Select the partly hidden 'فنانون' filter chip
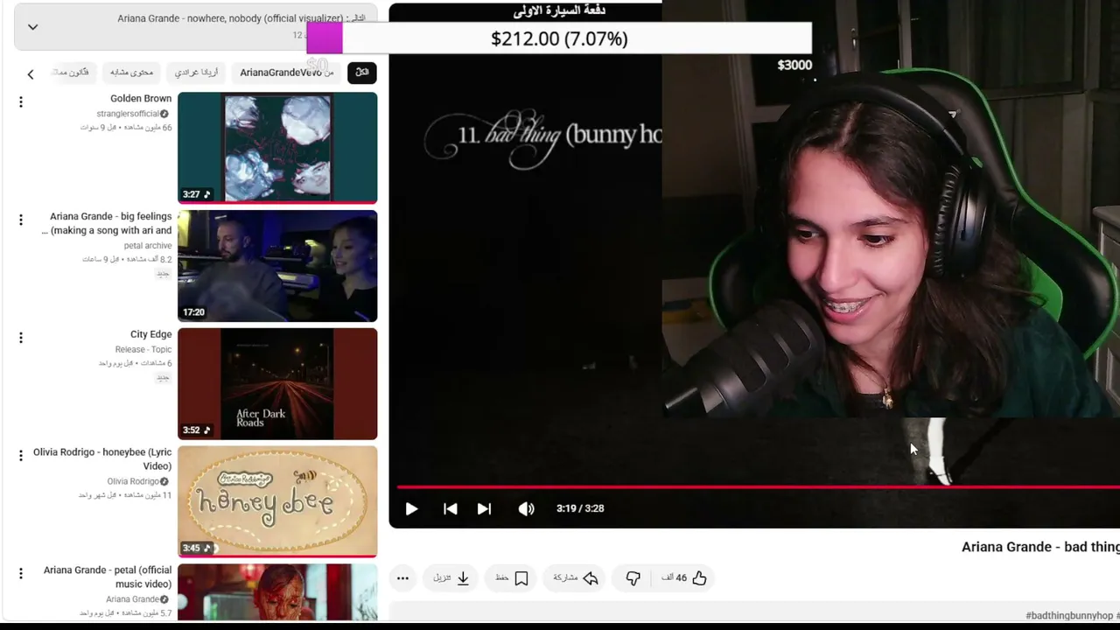Image resolution: width=1120 pixels, height=630 pixels. [x=73, y=73]
